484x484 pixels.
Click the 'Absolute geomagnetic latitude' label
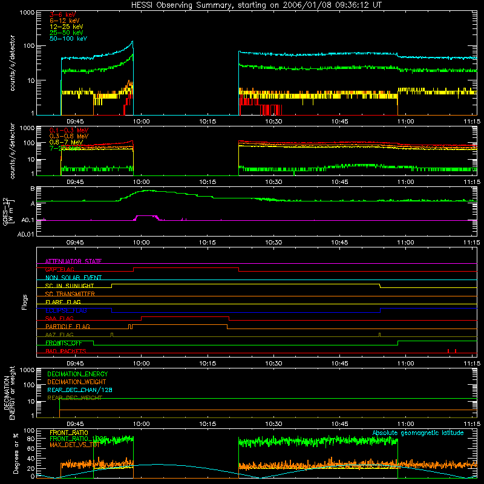pos(418,433)
